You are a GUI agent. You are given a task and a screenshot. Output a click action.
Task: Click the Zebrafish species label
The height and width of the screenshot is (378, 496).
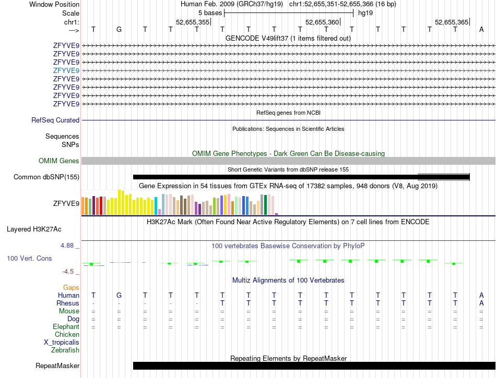[x=65, y=350]
